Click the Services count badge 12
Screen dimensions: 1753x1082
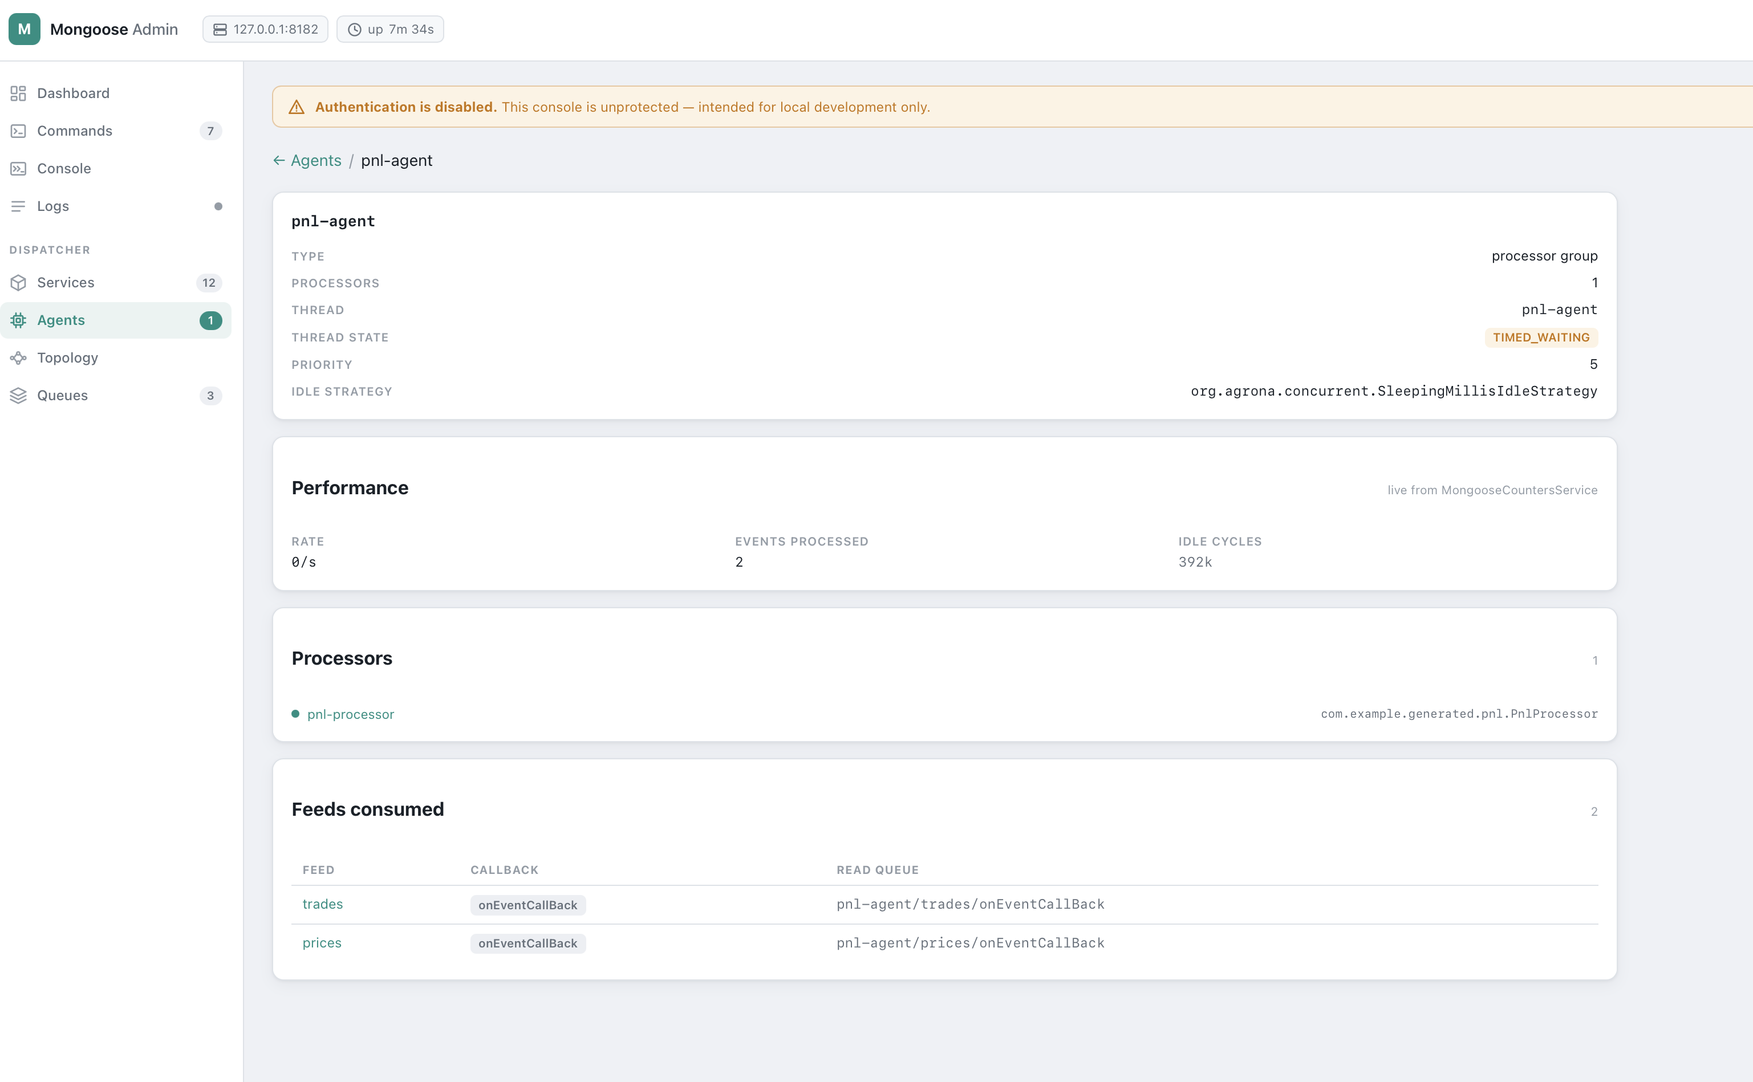[209, 283]
